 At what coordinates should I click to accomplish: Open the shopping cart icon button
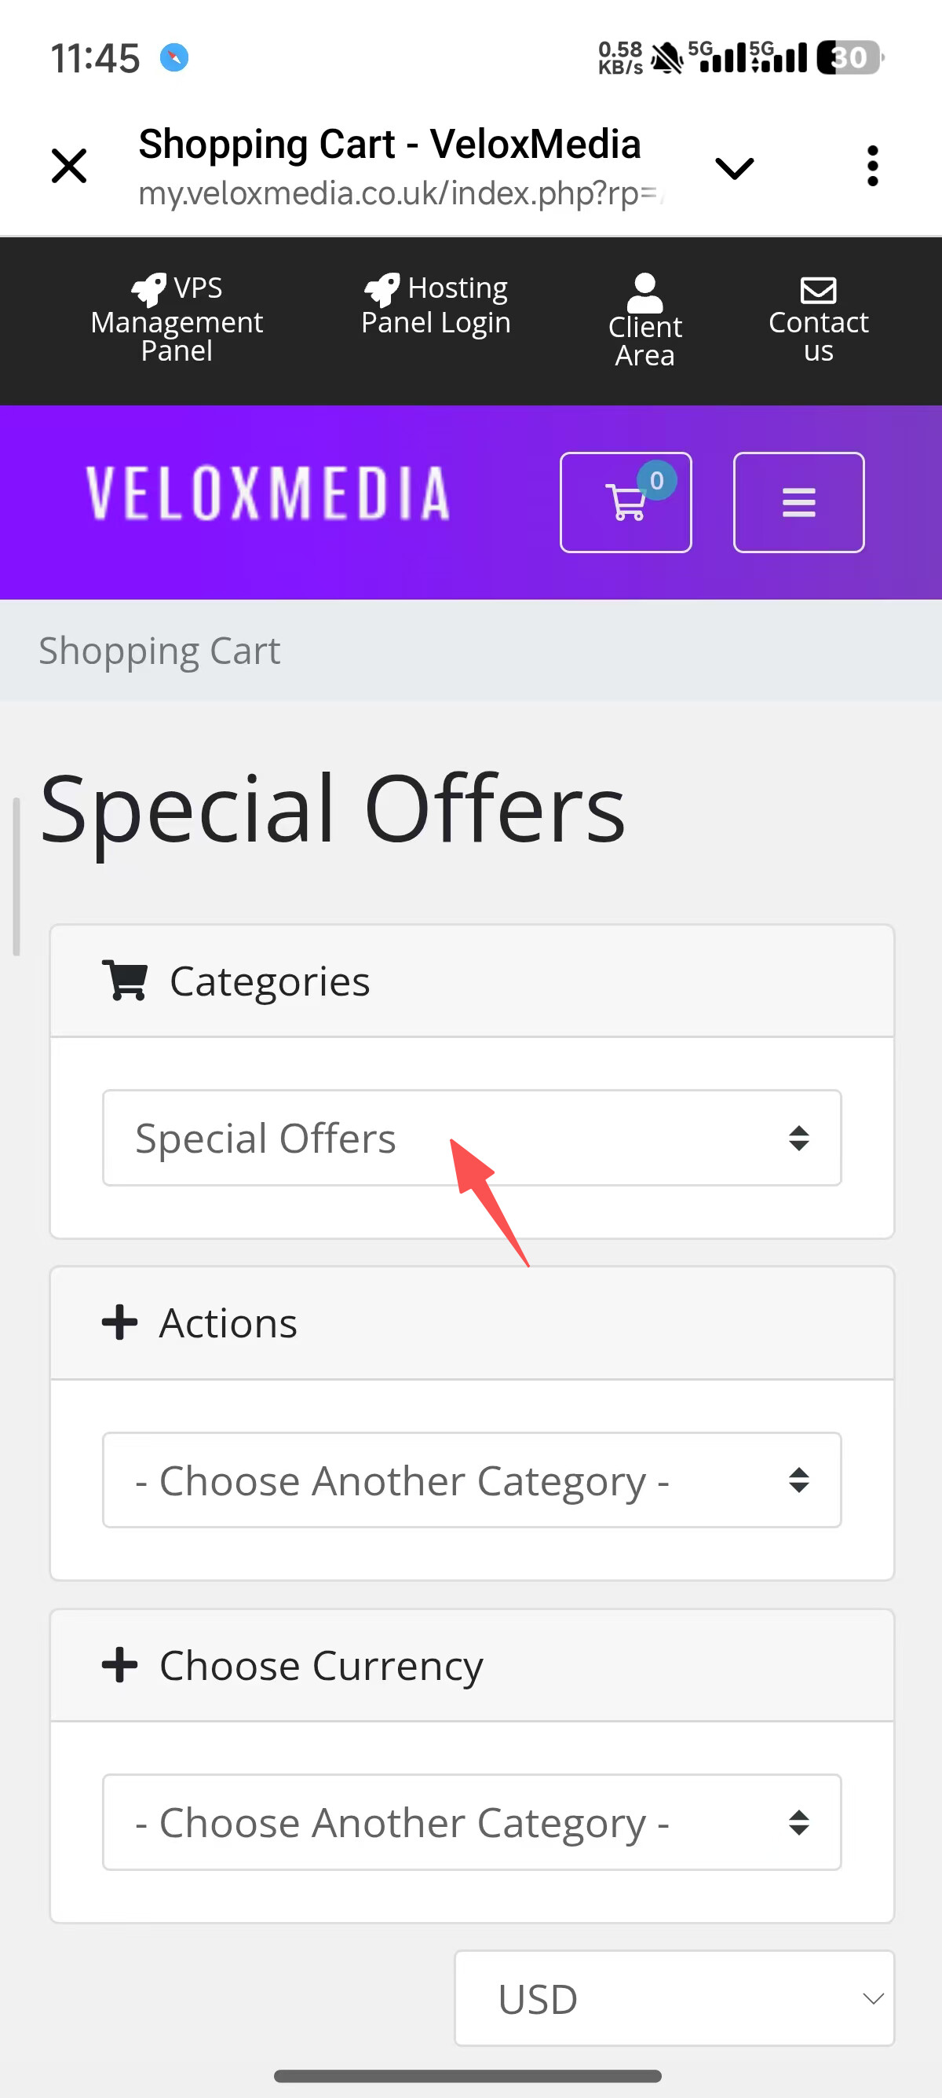pyautogui.click(x=625, y=503)
